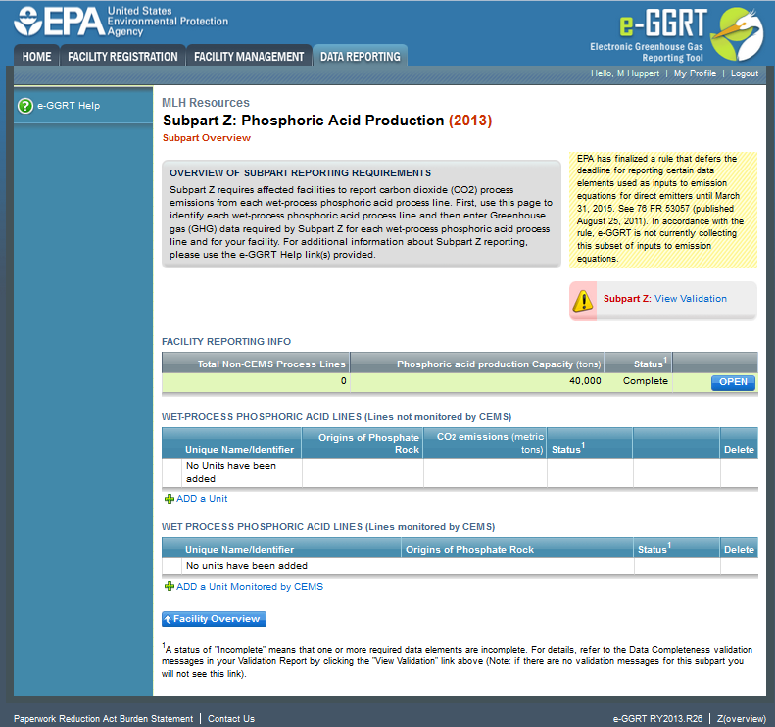Click the EPA logo in the header
This screenshot has width=775, height=727.
tap(60, 22)
